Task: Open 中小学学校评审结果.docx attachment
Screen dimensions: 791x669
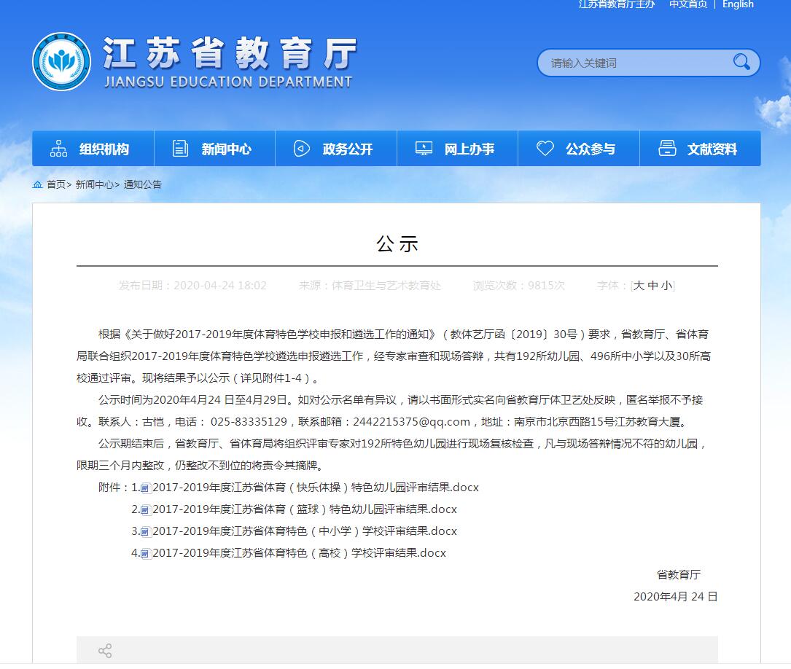Action: click(305, 531)
